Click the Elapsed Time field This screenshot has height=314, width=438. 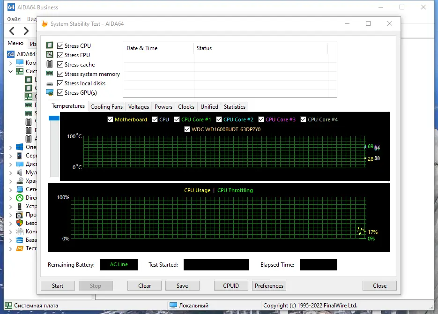[x=319, y=264]
